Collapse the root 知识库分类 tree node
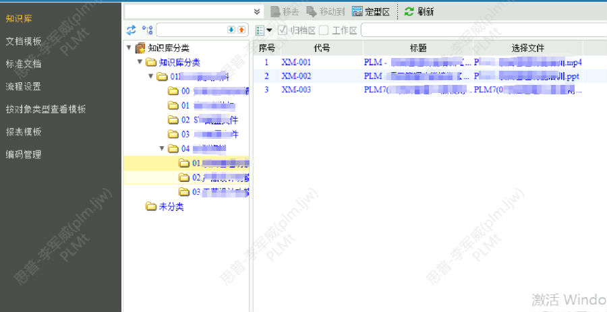This screenshot has width=607, height=312. point(129,48)
